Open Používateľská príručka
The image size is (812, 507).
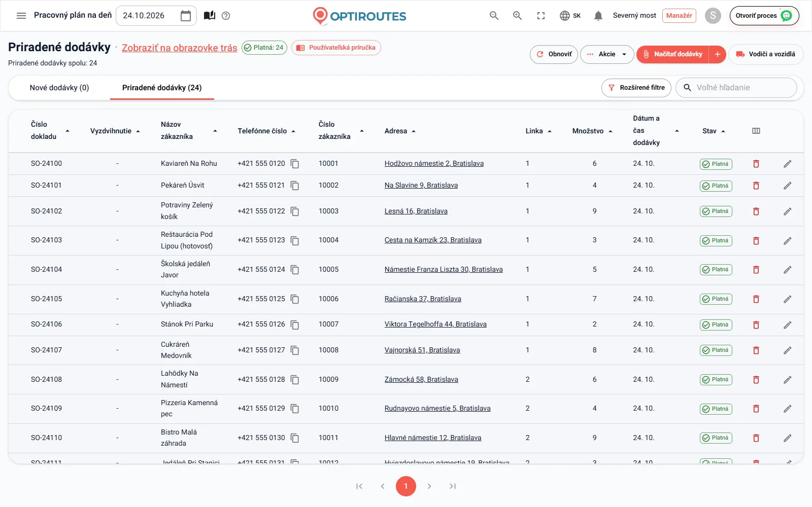(x=336, y=48)
